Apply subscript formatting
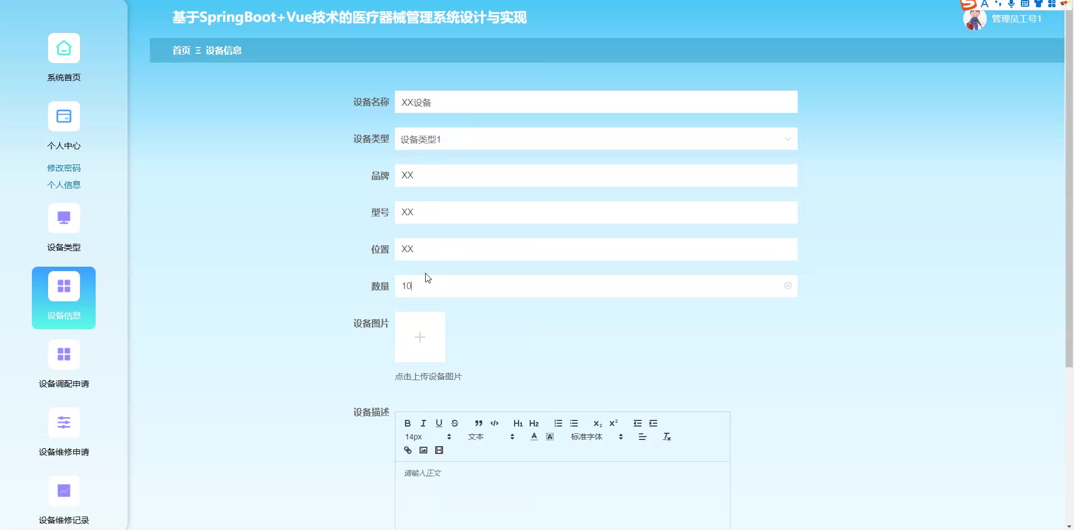The height and width of the screenshot is (530, 1074). pos(598,423)
